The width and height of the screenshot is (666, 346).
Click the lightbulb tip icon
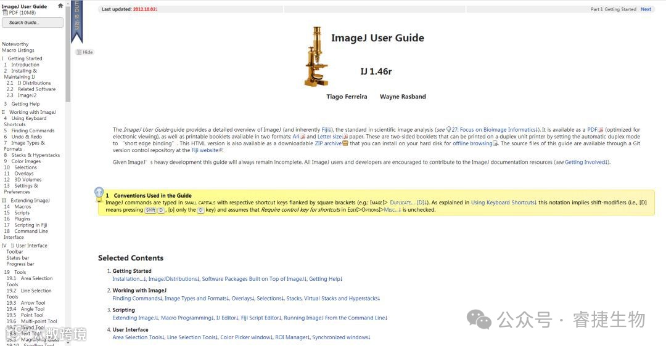click(x=99, y=194)
